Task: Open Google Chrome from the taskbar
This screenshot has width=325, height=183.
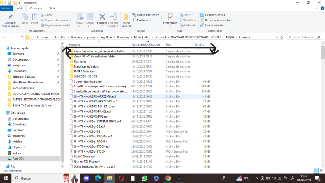Action: [x=168, y=178]
